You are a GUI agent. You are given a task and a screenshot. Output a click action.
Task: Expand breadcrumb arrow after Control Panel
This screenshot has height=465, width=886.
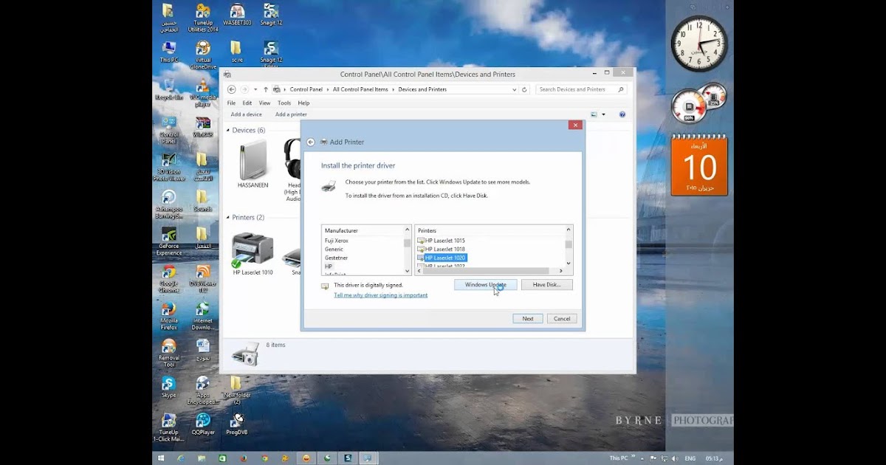coord(328,89)
